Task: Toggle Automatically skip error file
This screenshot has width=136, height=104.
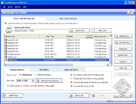Action: [72, 86]
